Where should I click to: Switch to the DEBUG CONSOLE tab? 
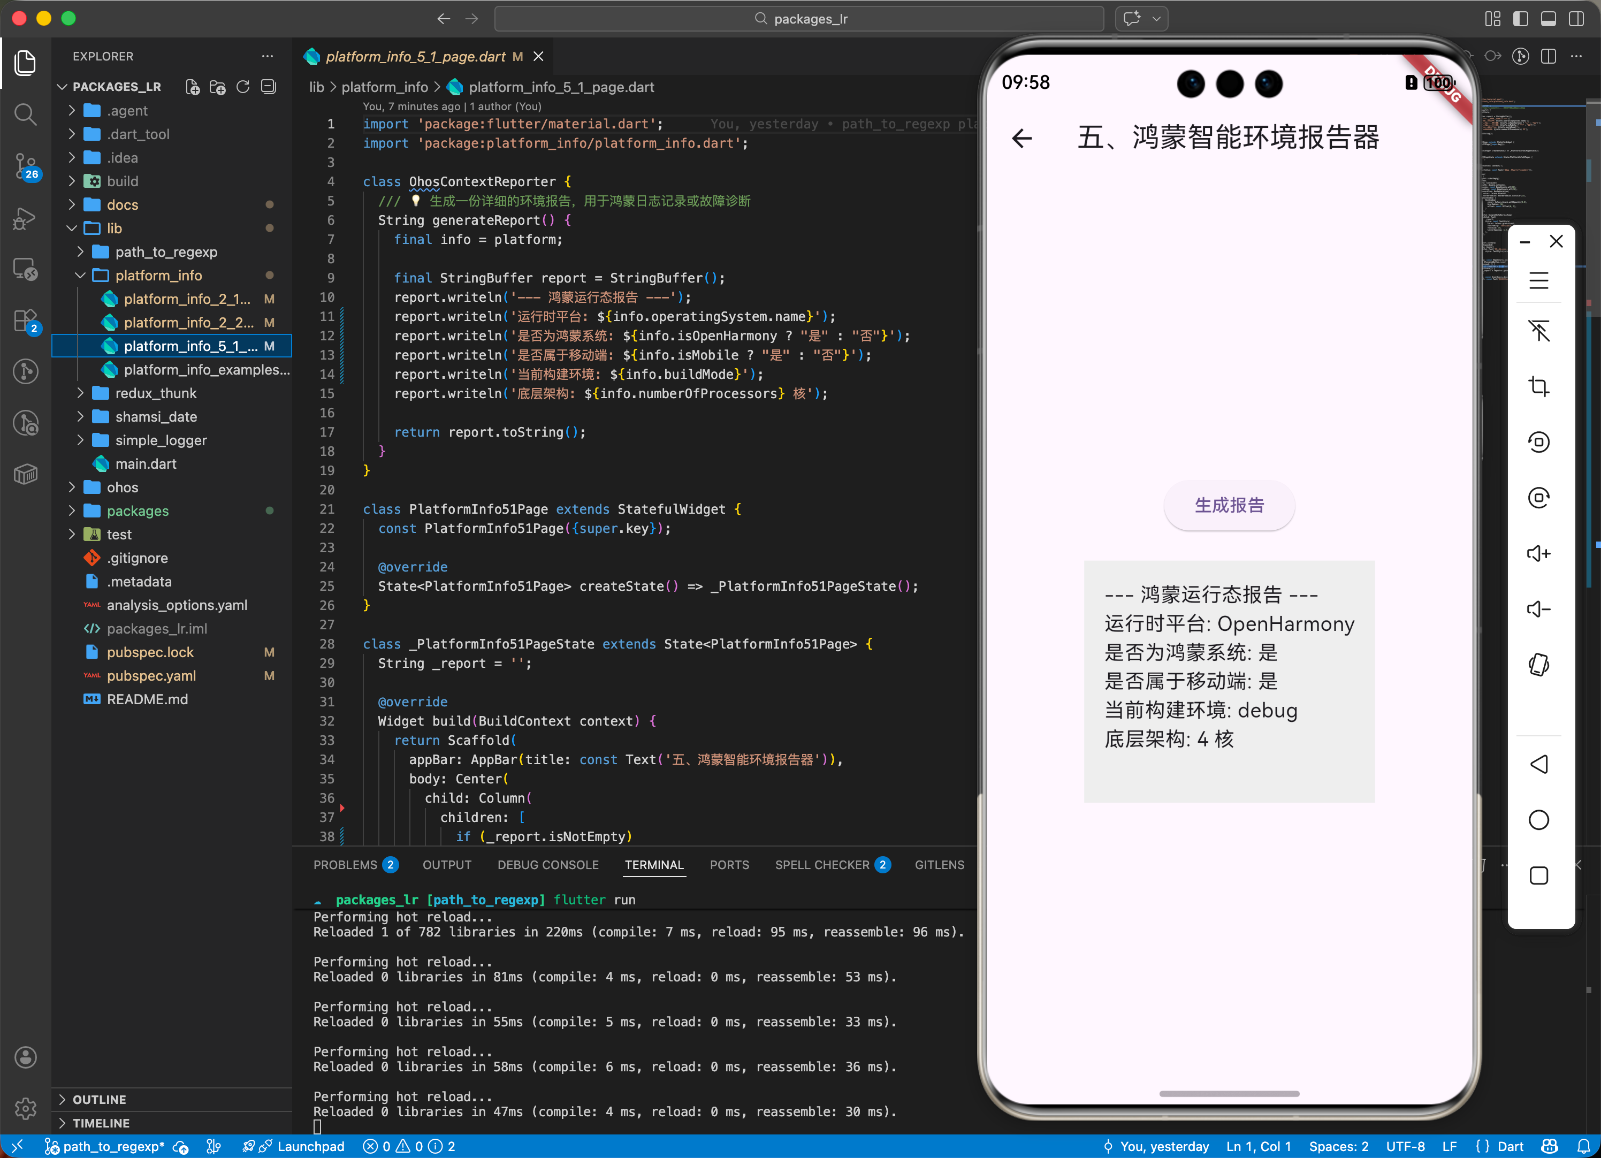[548, 865]
